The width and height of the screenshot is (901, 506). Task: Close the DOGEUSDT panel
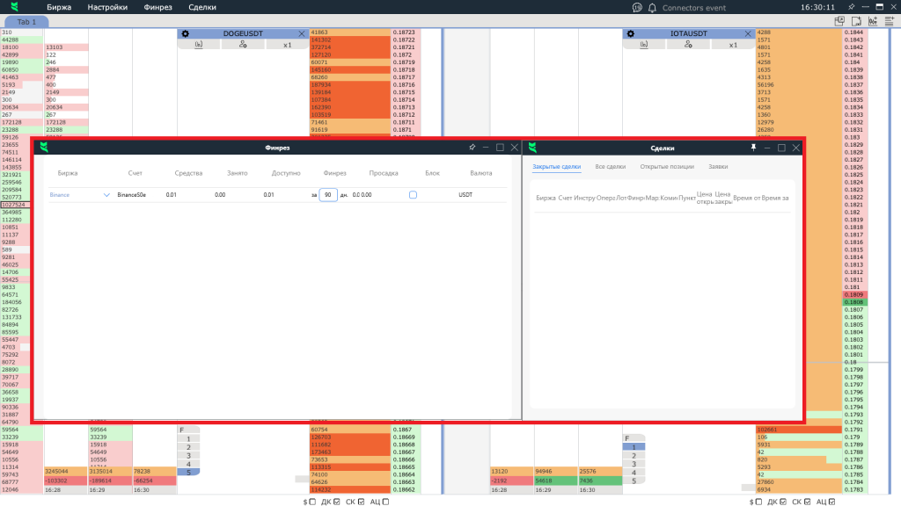302,33
